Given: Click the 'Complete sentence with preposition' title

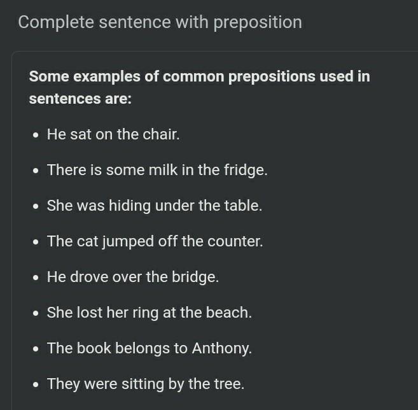Looking at the screenshot, I should pos(160,22).
